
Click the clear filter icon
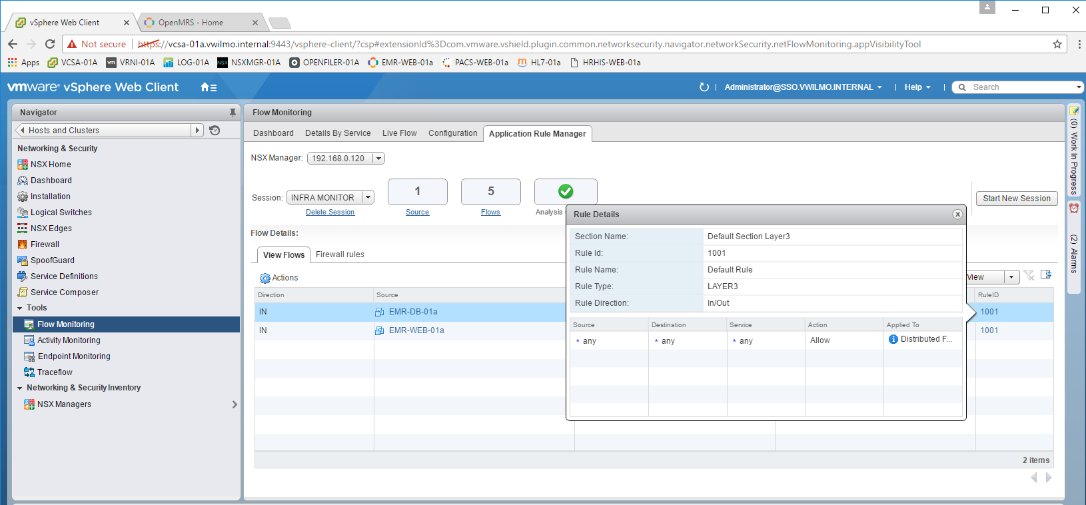click(x=1029, y=275)
